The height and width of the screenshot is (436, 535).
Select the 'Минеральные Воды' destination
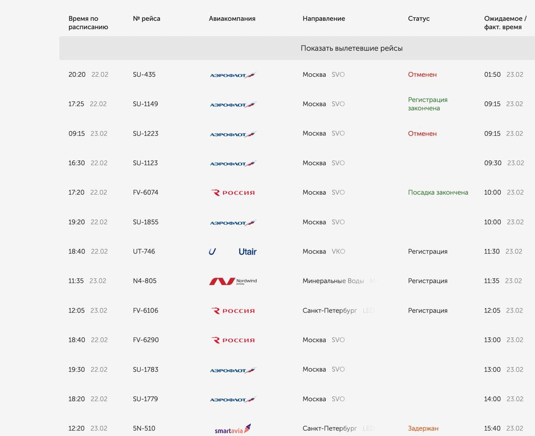333,281
